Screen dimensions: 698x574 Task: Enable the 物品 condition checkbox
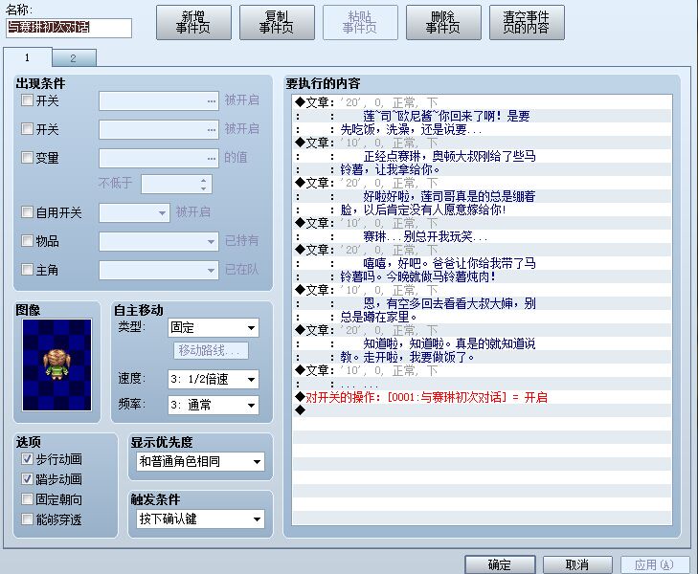point(27,241)
